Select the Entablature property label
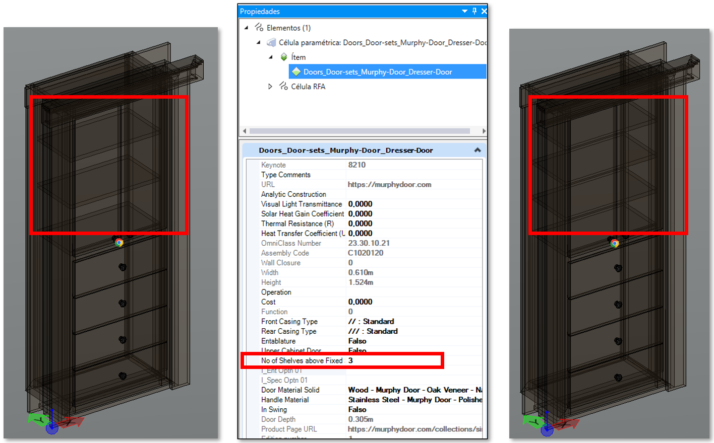The image size is (714, 443). [278, 341]
